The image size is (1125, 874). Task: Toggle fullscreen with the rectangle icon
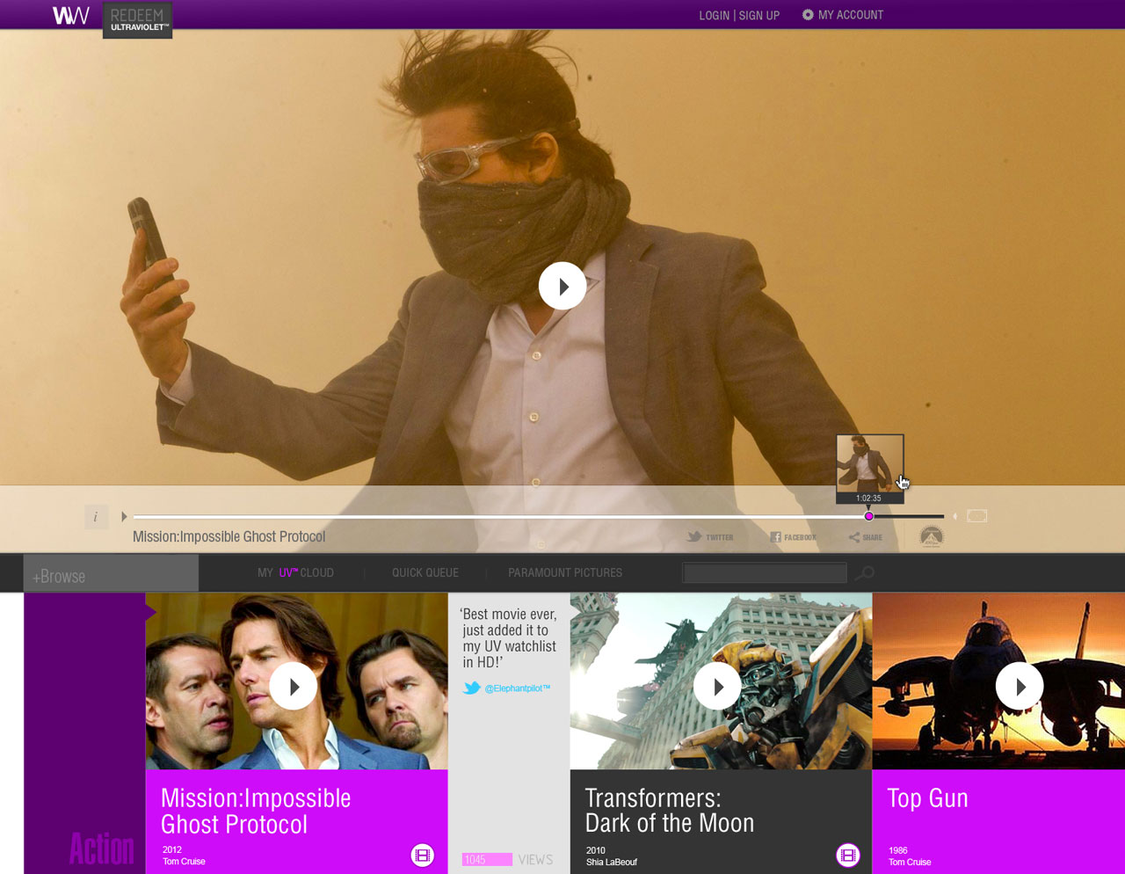pyautogui.click(x=977, y=516)
